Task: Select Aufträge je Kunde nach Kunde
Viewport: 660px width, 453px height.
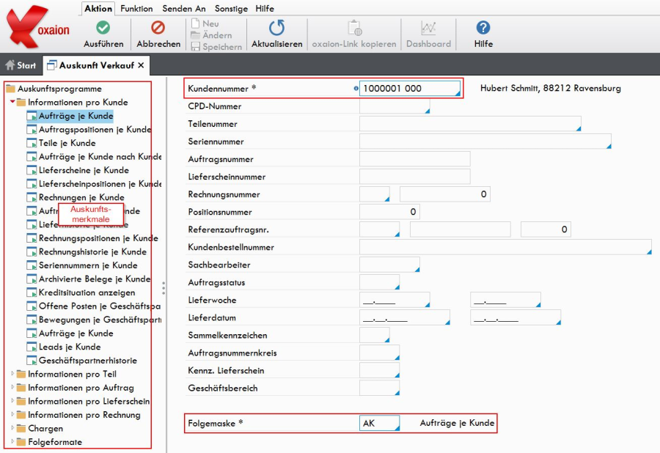Action: pyautogui.click(x=94, y=156)
